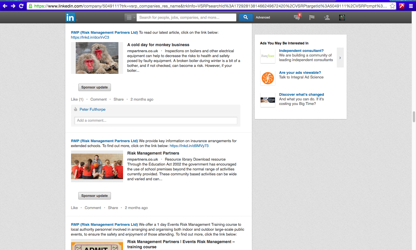
Task: Open the 'Discover what's changed' ad
Action: coord(301,95)
